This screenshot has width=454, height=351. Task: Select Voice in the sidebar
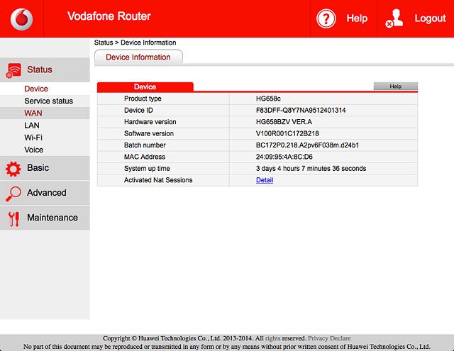click(34, 150)
